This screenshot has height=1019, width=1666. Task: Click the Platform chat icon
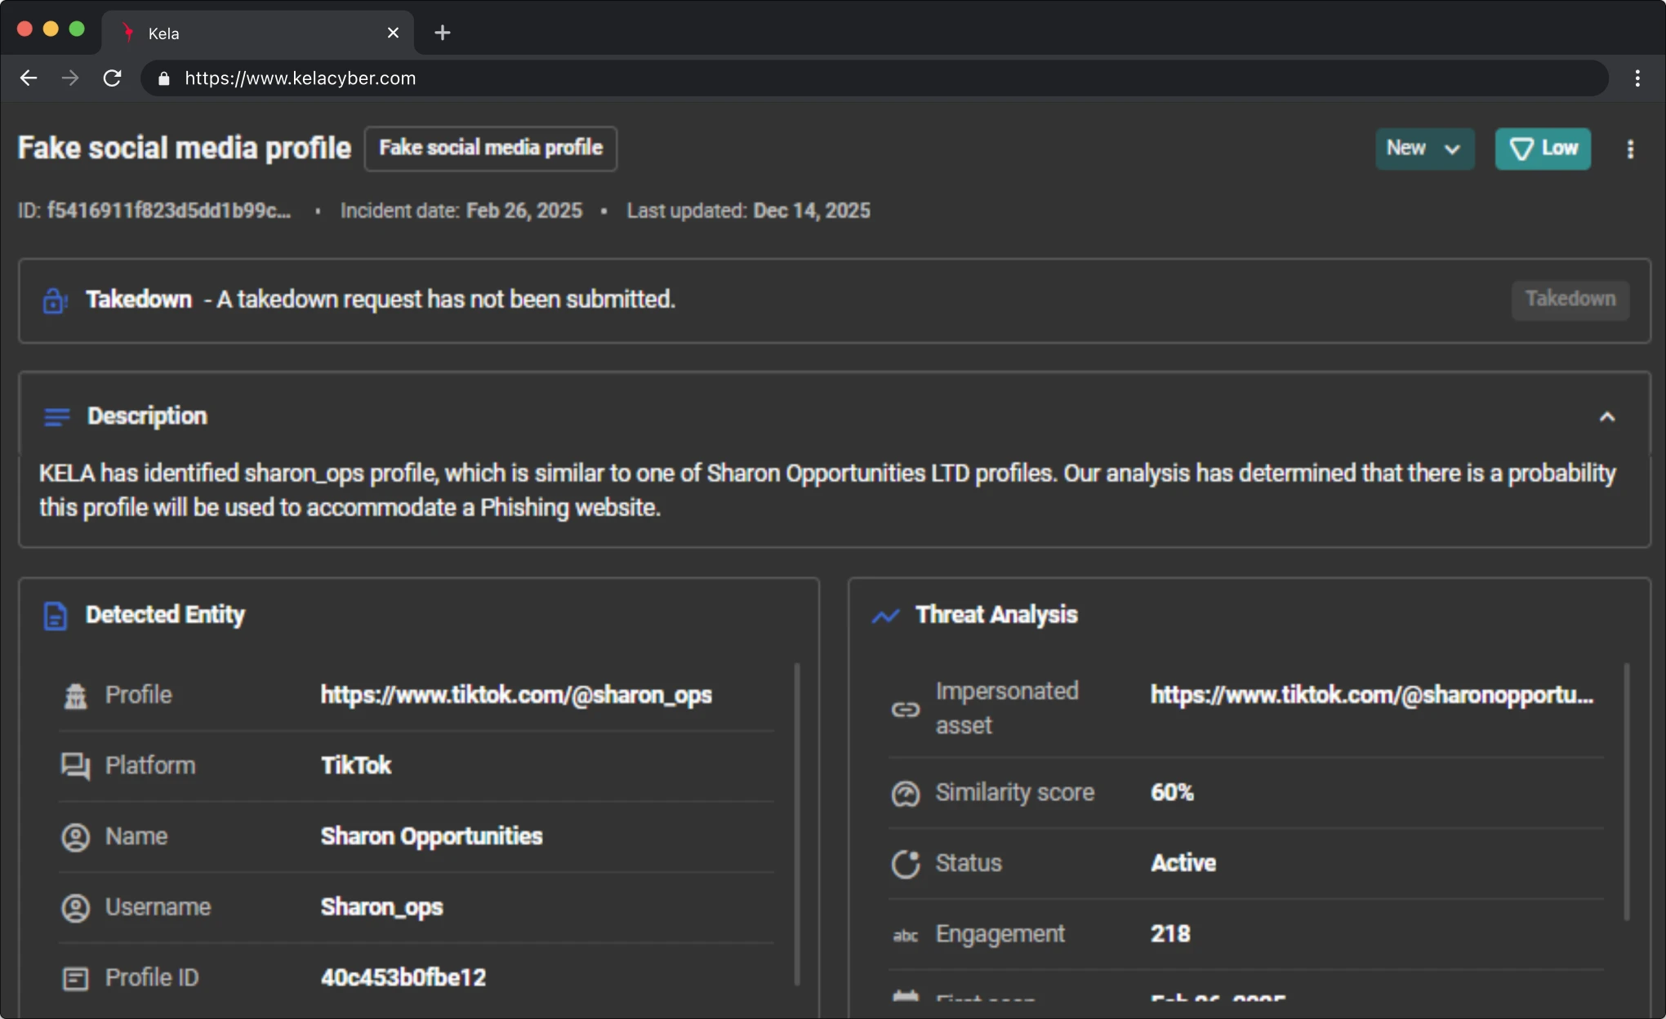[75, 766]
